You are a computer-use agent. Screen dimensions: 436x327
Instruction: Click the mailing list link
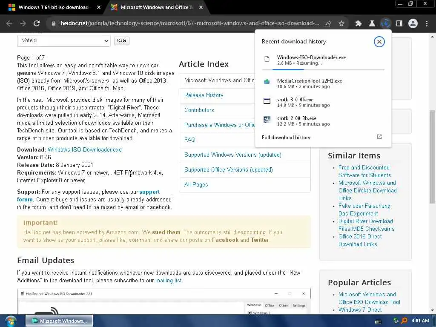[168, 281]
